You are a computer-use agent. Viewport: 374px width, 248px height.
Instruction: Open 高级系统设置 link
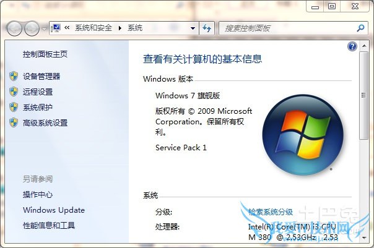coord(45,123)
